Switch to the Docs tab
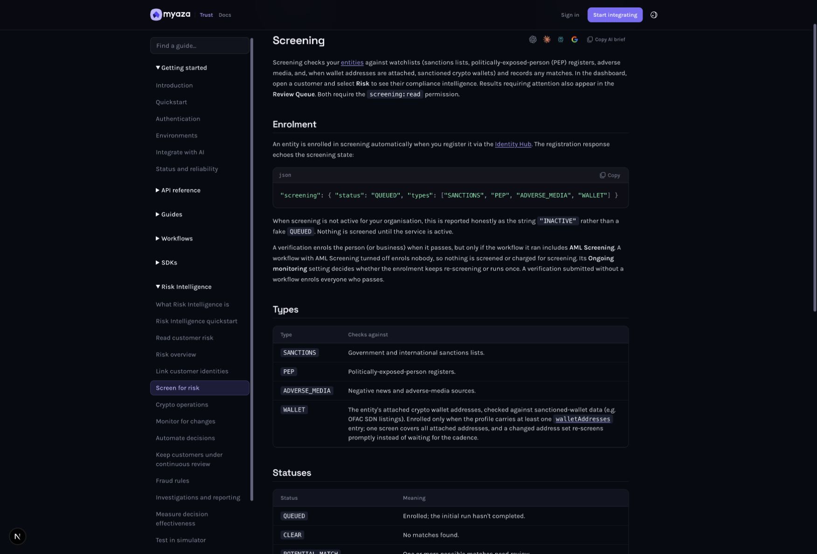 coord(225,15)
